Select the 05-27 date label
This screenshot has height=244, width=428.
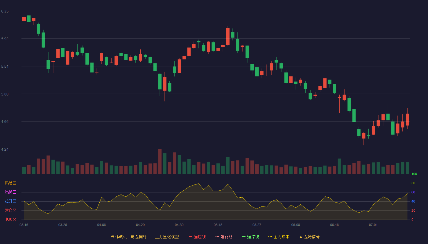point(257,225)
